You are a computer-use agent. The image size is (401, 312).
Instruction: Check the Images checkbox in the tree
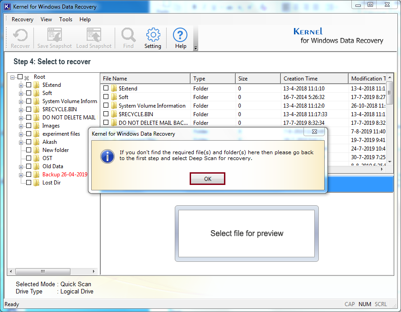pos(28,126)
